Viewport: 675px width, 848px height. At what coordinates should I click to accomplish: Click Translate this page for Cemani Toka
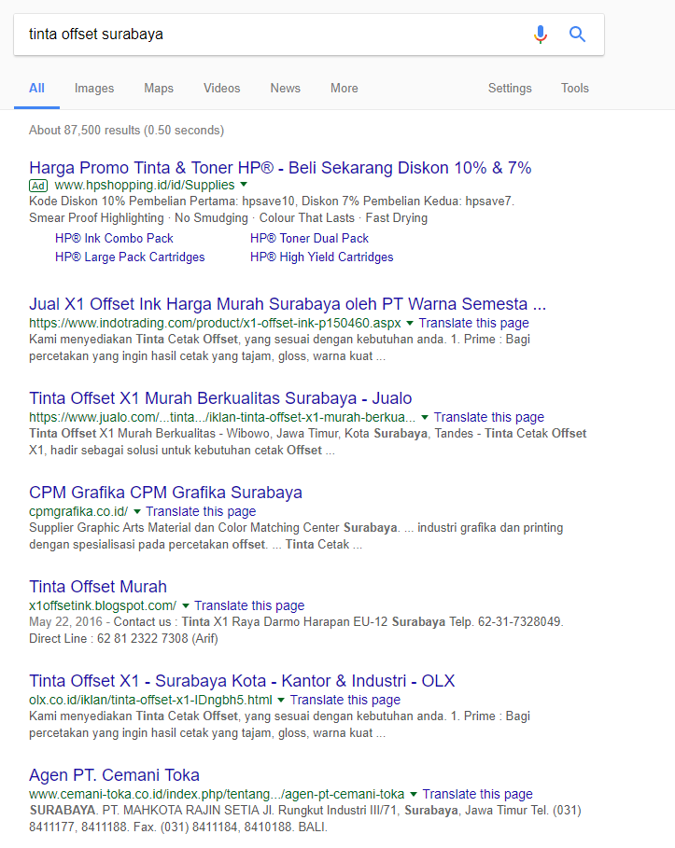click(477, 794)
